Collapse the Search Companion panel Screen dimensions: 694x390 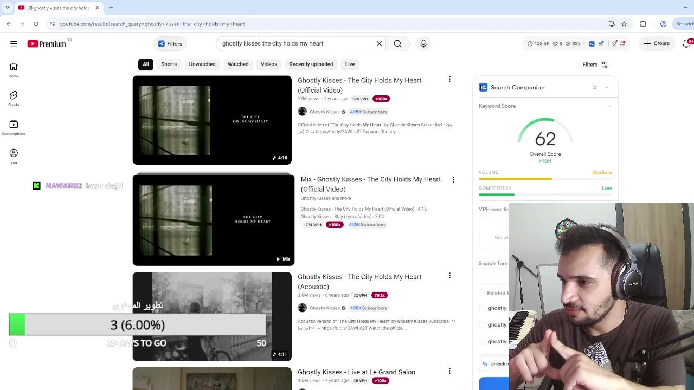[607, 87]
